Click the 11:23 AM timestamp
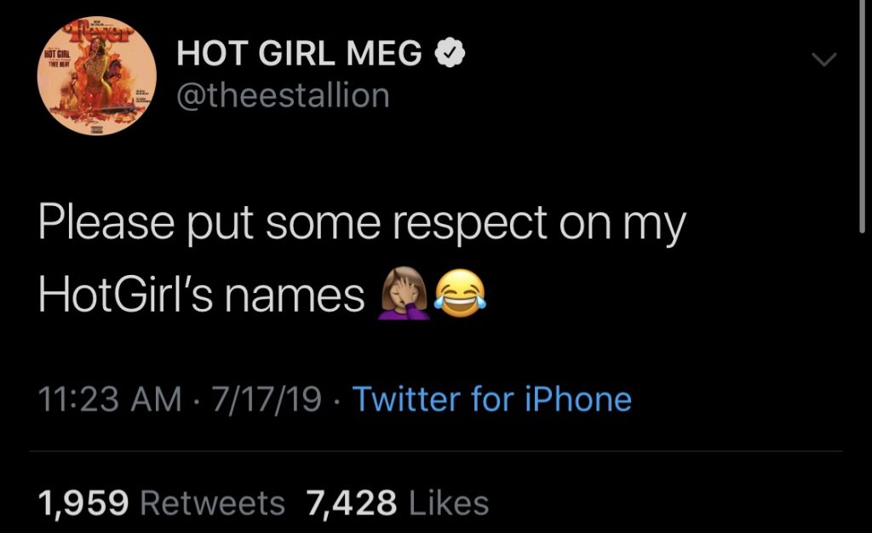The width and height of the screenshot is (872, 533). [110, 399]
